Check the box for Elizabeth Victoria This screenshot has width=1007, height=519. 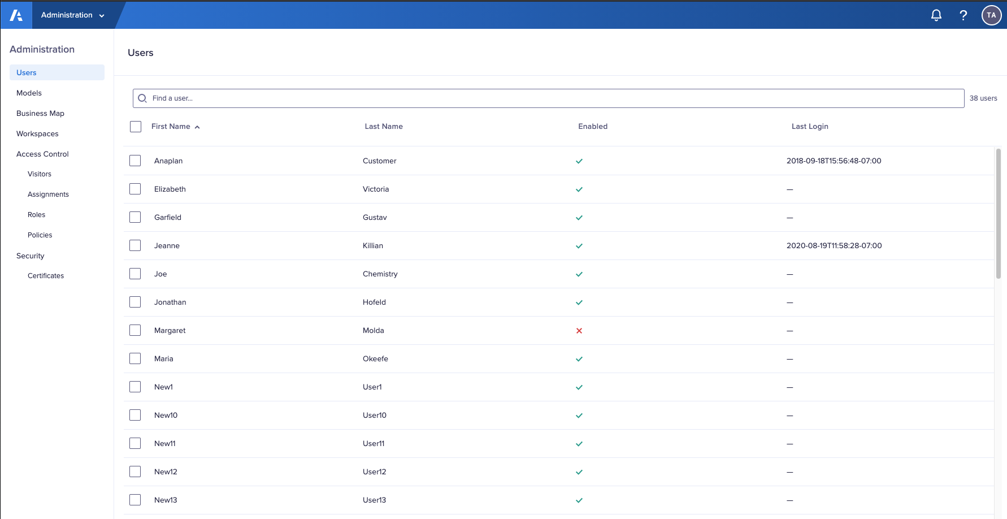tap(135, 189)
